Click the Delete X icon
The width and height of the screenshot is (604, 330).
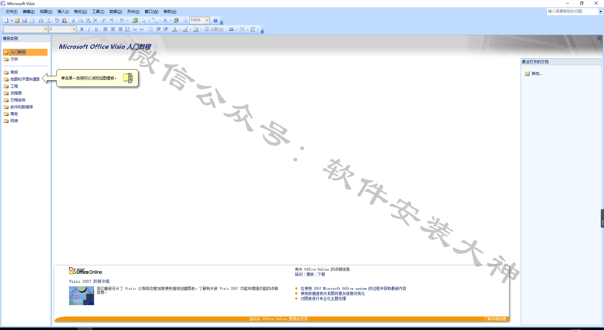[95, 20]
